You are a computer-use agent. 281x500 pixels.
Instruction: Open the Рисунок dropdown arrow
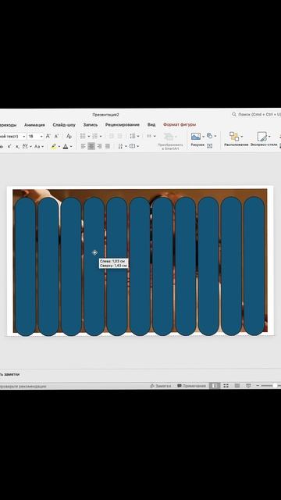tap(203, 137)
